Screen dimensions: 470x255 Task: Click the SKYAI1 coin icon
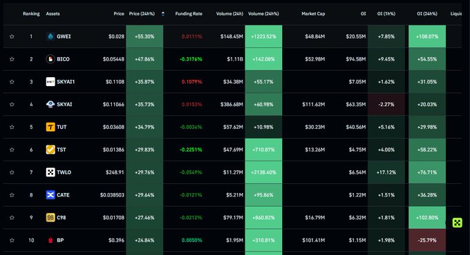(x=50, y=81)
